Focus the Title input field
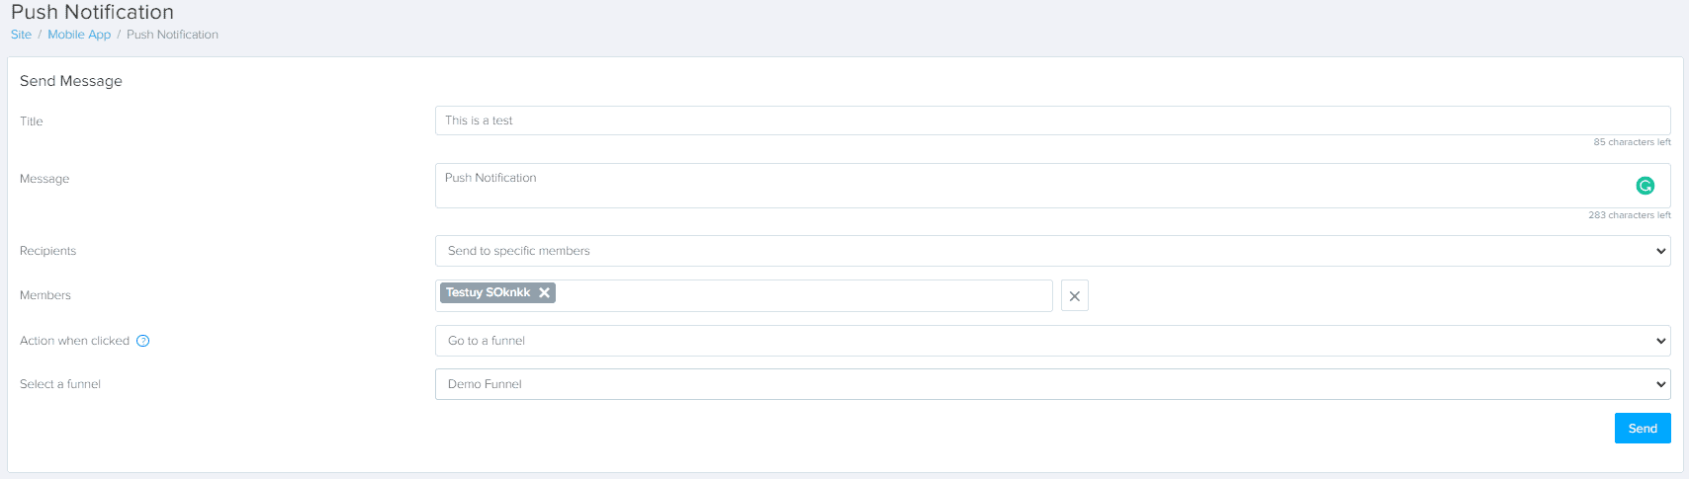 (1052, 120)
